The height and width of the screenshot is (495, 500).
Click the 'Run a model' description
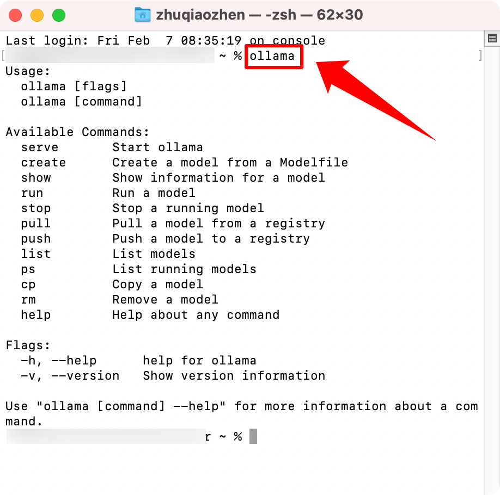coord(154,193)
